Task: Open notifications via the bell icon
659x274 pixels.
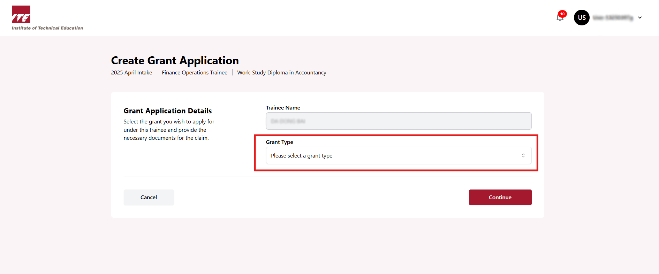Action: click(560, 18)
